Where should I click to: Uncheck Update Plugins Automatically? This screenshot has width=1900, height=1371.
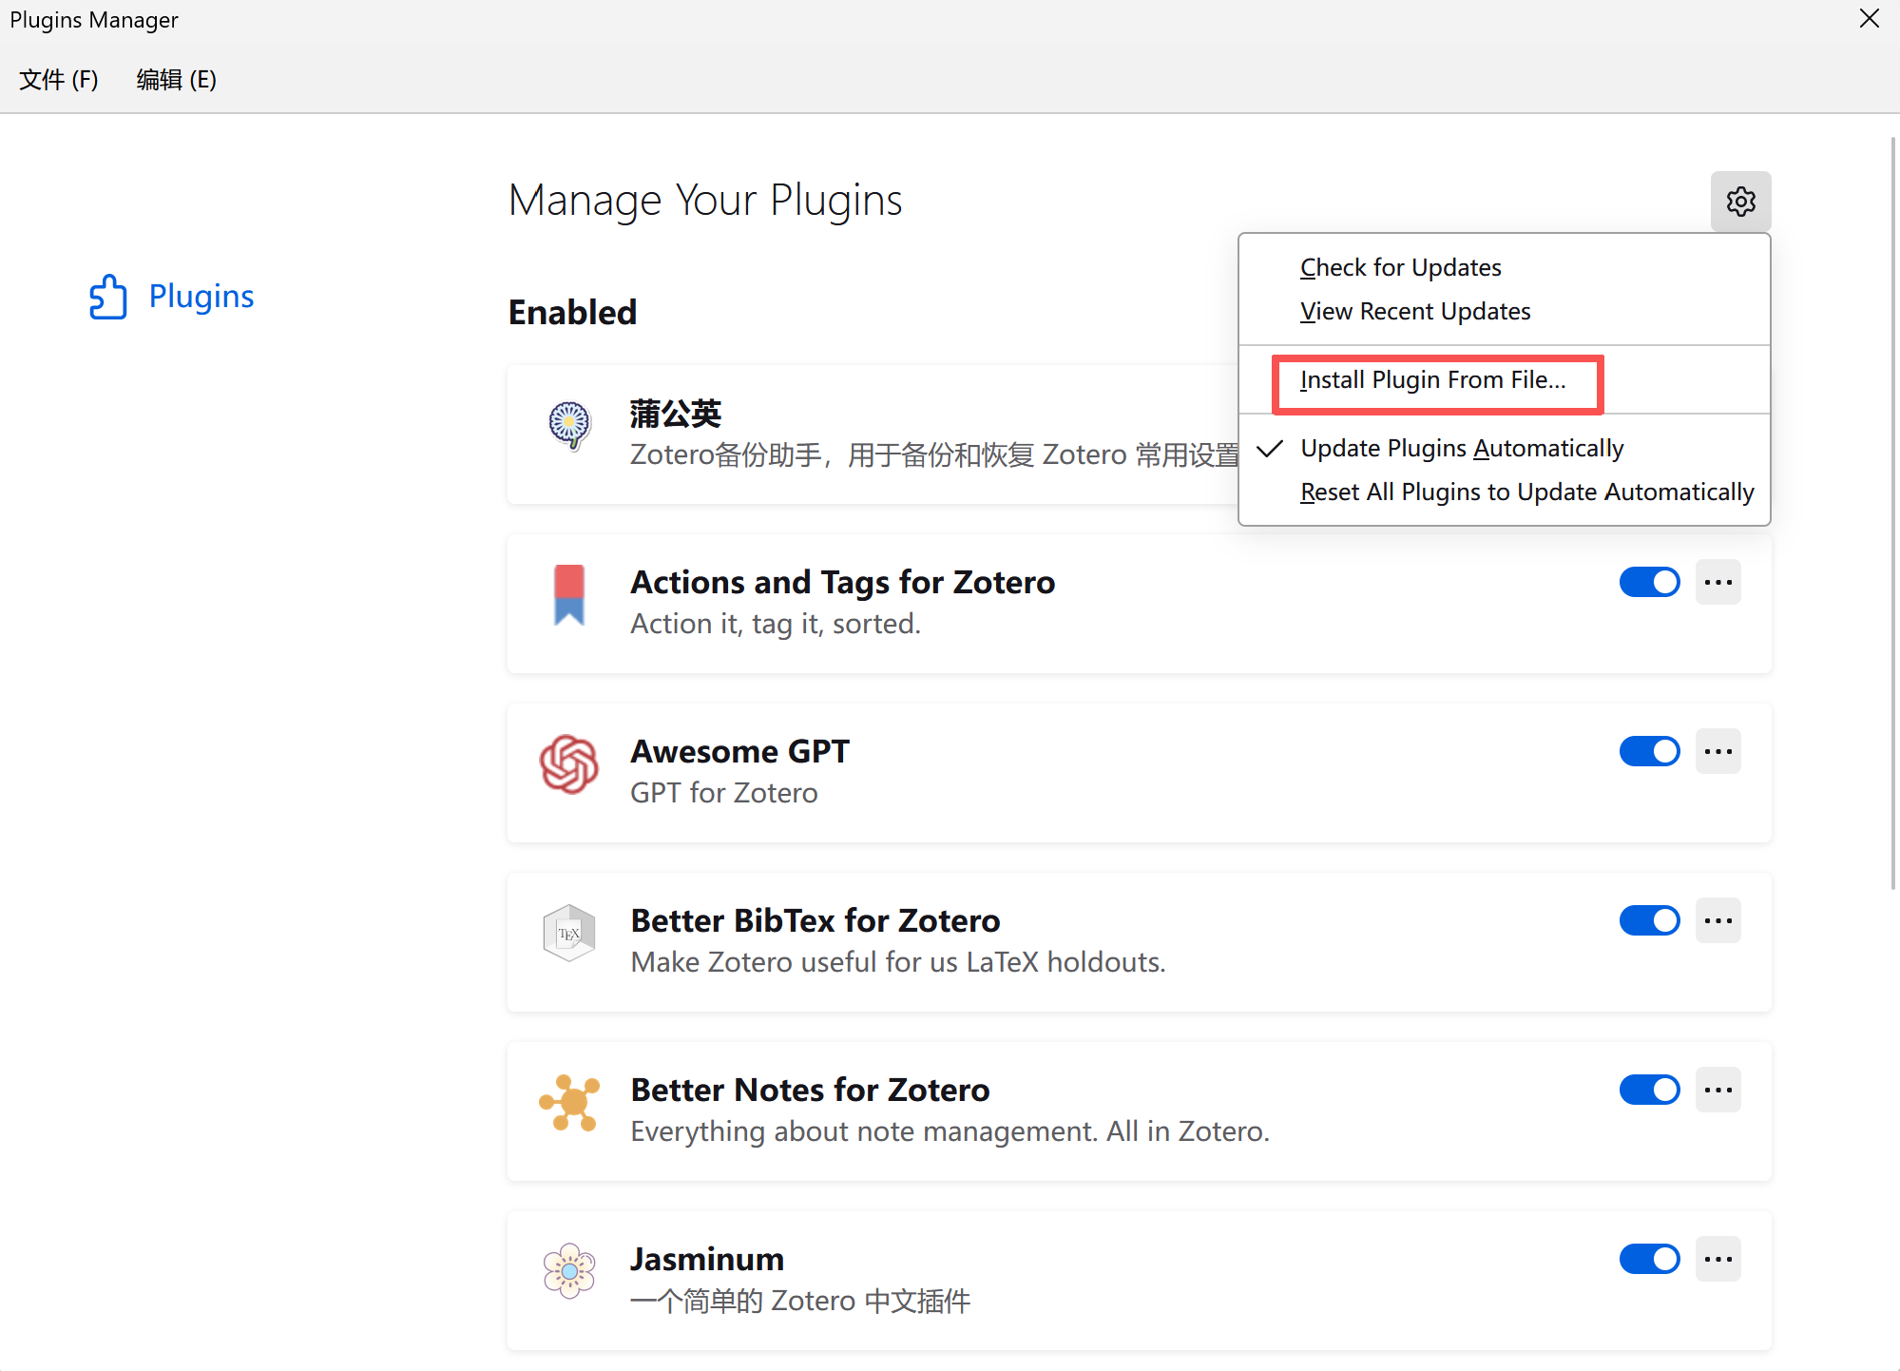1461,448
